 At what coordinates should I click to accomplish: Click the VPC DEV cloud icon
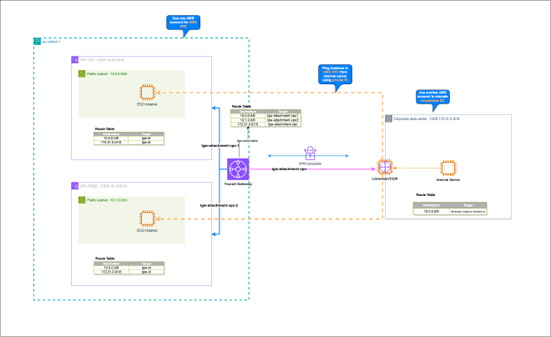tap(75, 60)
